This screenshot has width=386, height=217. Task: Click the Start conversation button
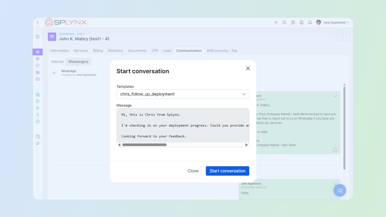click(x=227, y=171)
